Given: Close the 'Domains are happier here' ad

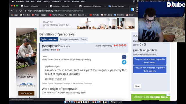Looking at the screenshot, I should tap(169, 95).
